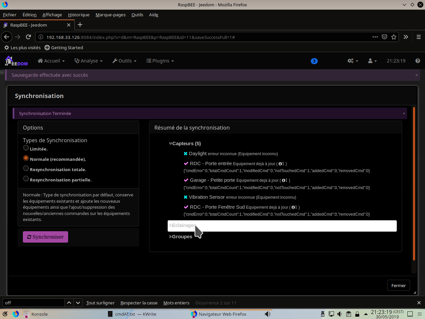Open the volume control in system tray
Screen dimensions: 425x319
pos(340,314)
